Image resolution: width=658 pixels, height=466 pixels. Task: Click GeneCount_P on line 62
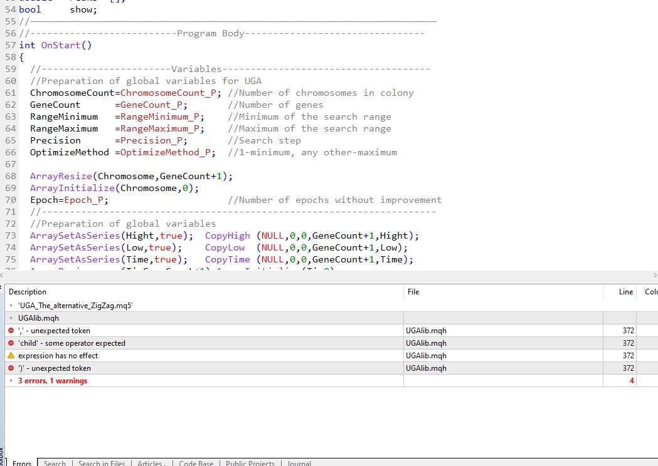pyautogui.click(x=151, y=105)
